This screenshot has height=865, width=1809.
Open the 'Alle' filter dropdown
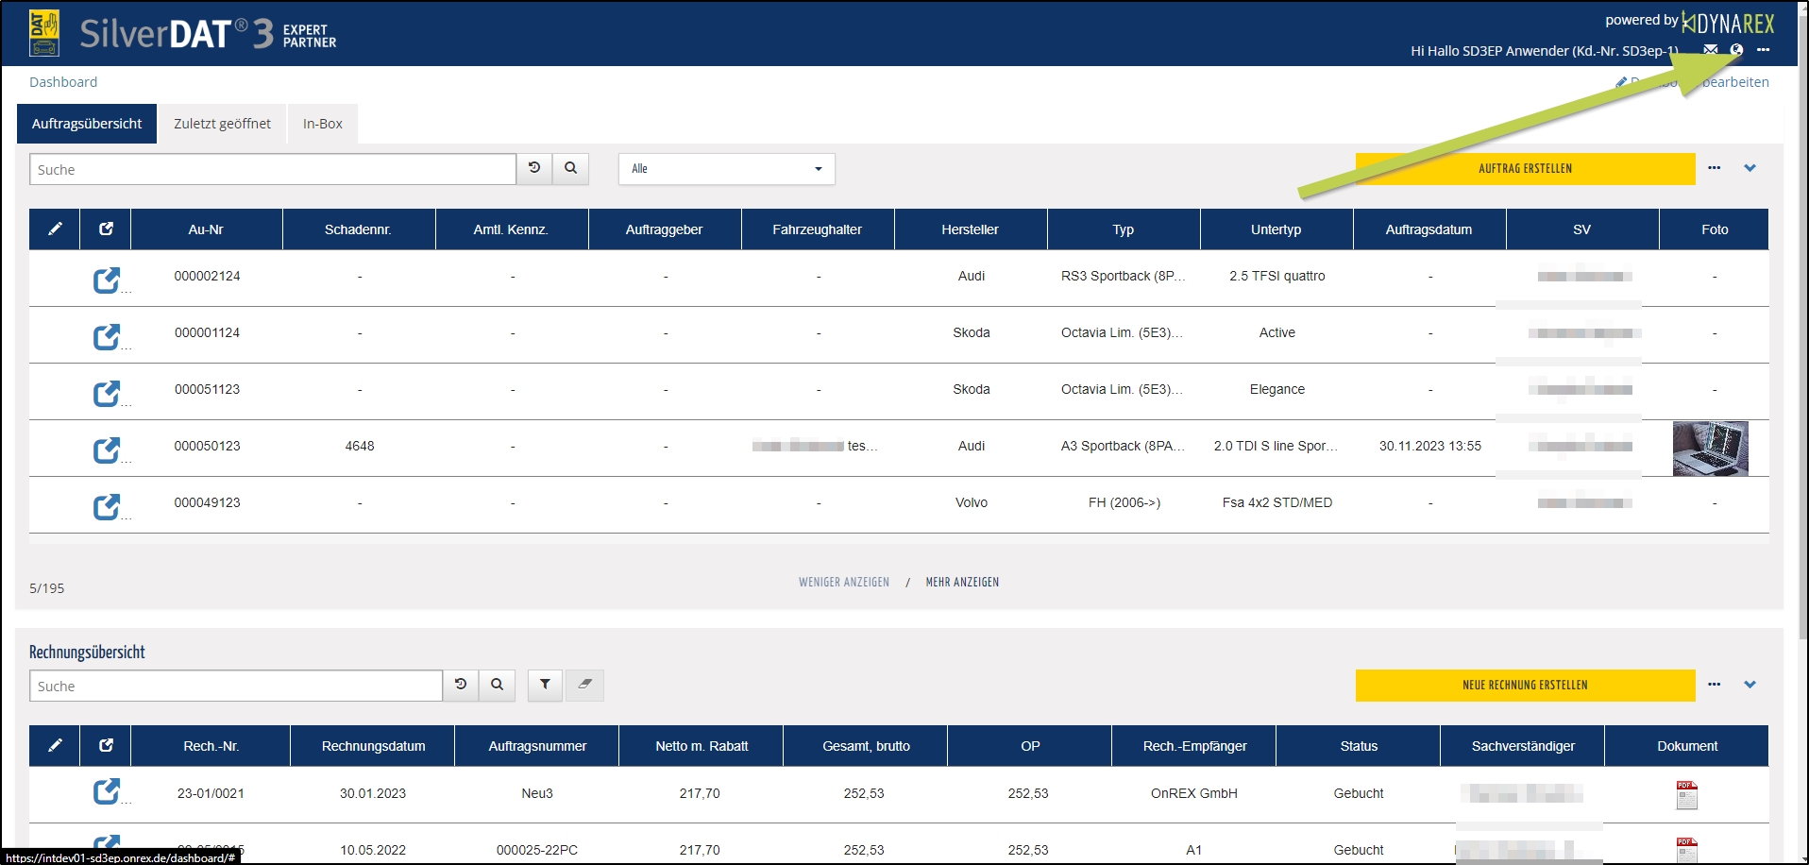(726, 169)
